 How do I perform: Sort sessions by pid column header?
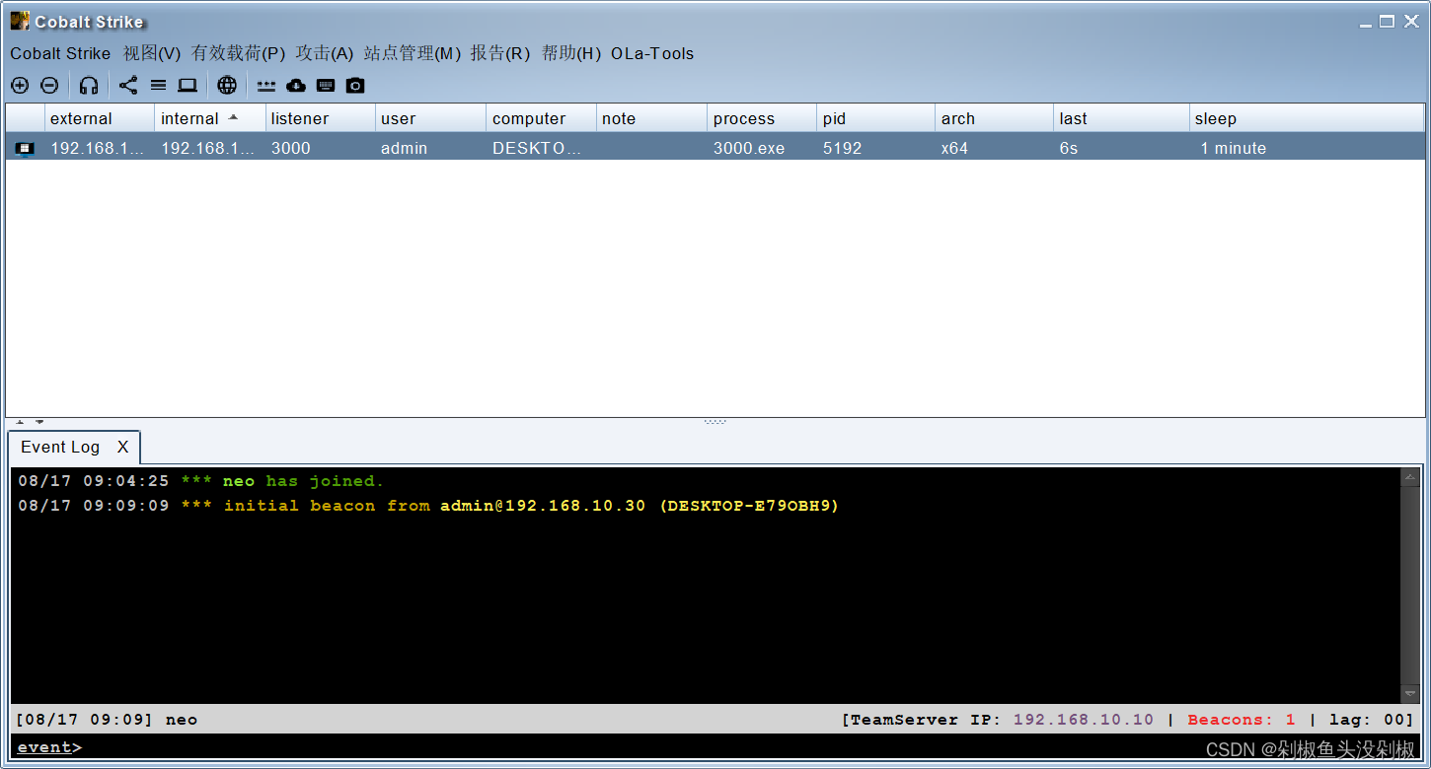click(x=876, y=118)
